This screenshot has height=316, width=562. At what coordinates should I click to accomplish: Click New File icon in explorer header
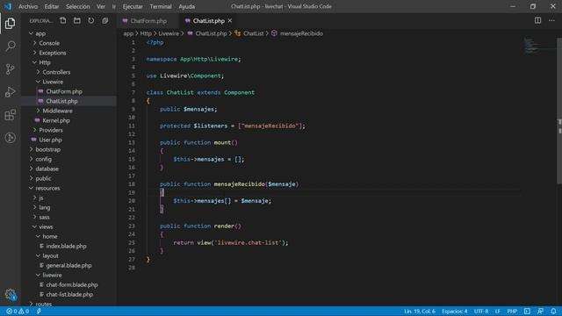[x=62, y=20]
